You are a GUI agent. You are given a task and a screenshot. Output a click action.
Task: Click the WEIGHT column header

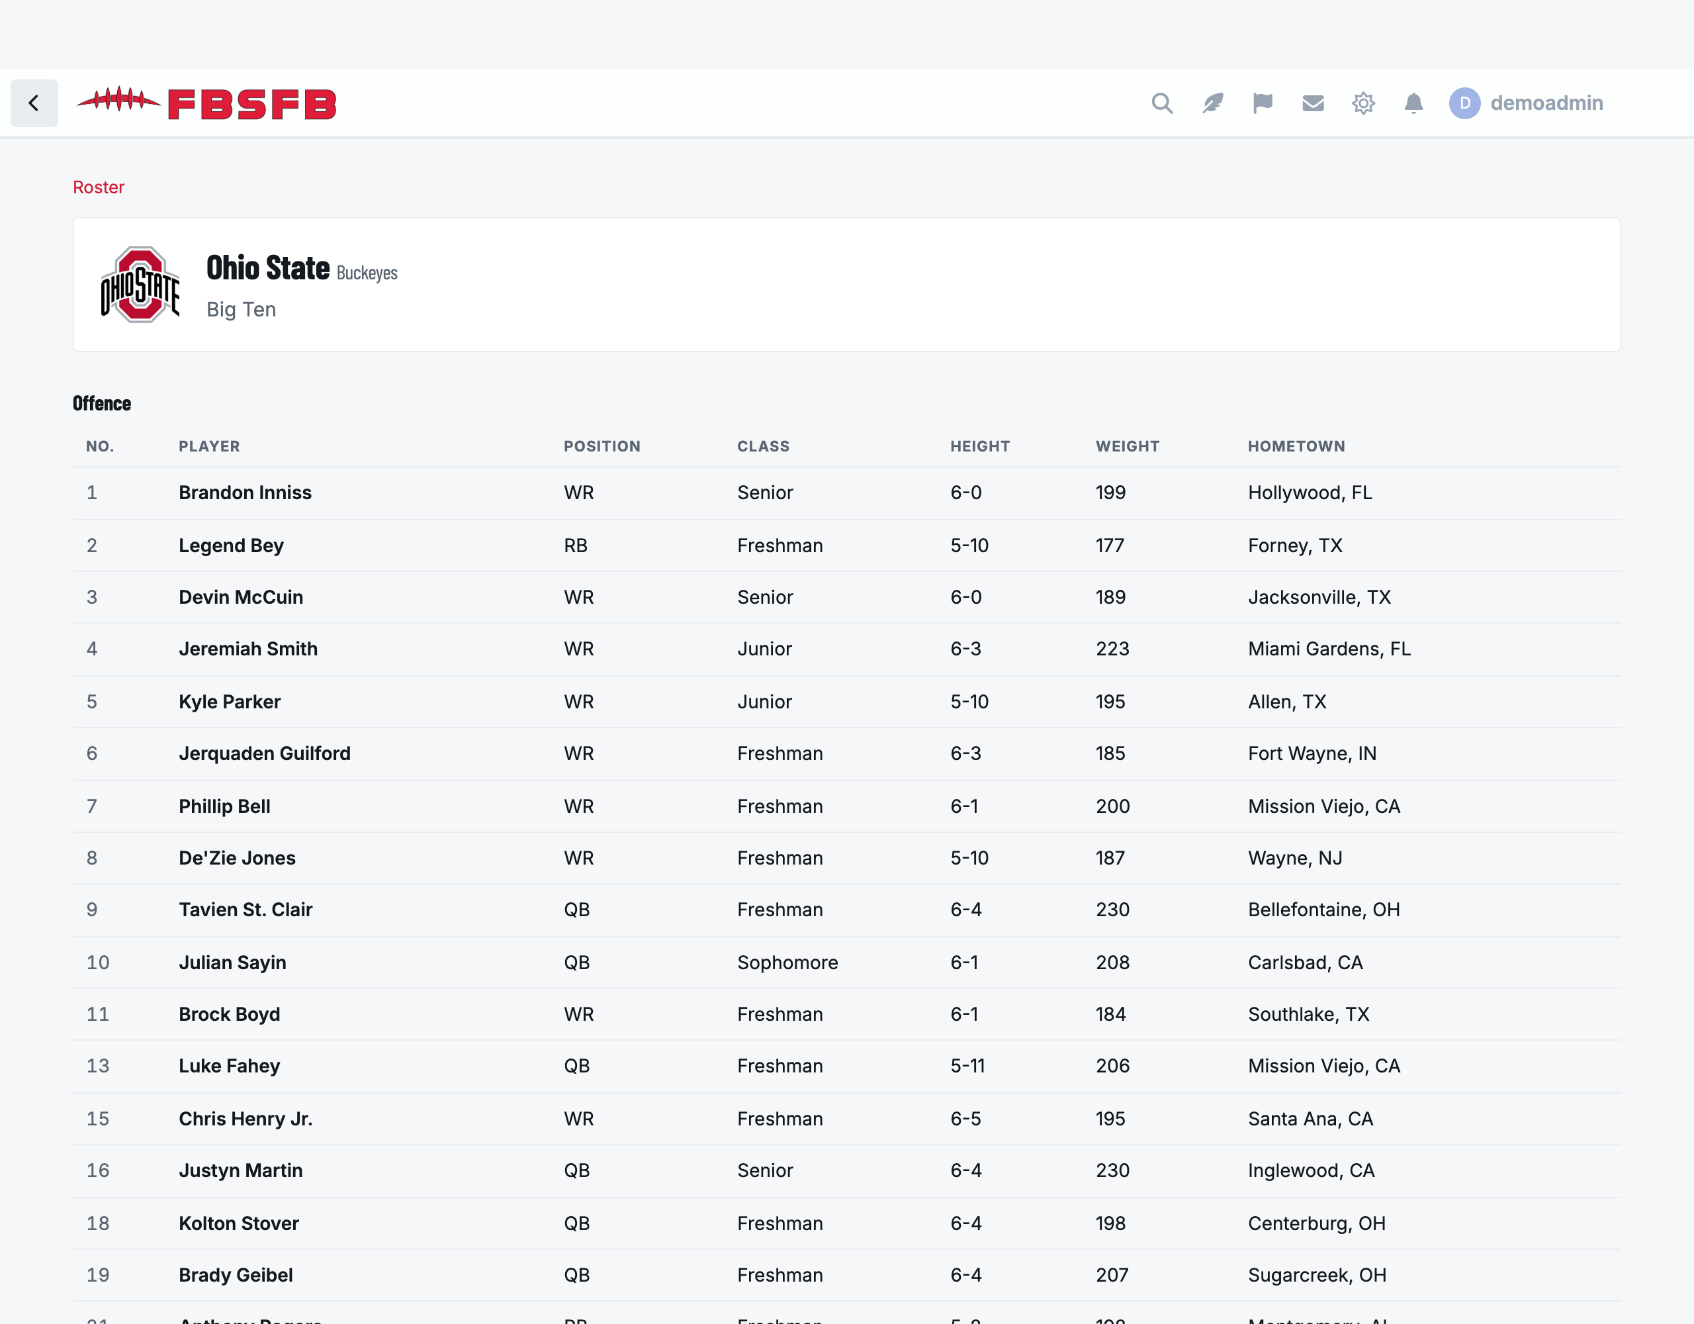point(1127,446)
